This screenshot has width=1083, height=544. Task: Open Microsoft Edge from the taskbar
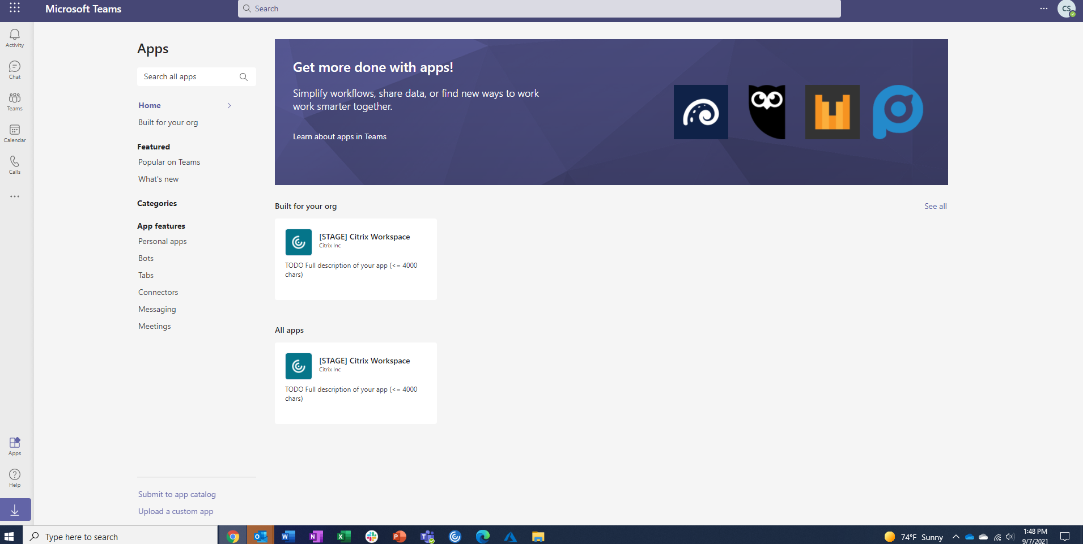point(483,536)
